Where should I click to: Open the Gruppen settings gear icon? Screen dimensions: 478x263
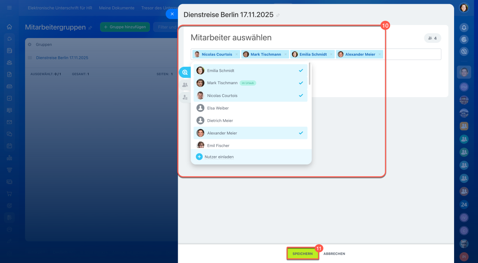[30, 44]
